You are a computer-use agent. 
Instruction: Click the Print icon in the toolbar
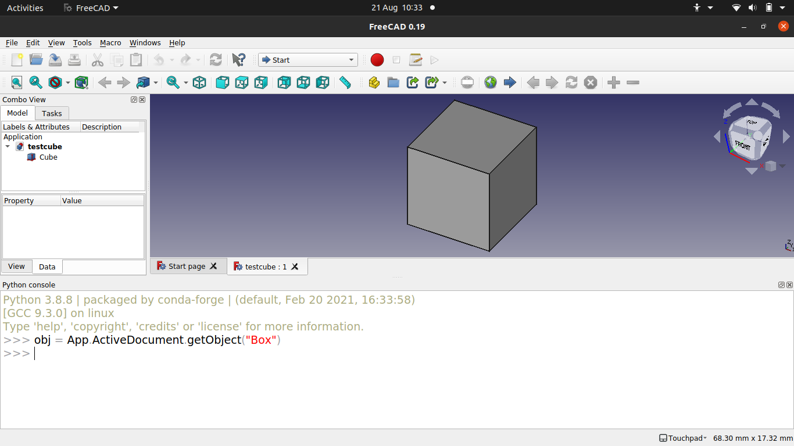click(x=74, y=60)
